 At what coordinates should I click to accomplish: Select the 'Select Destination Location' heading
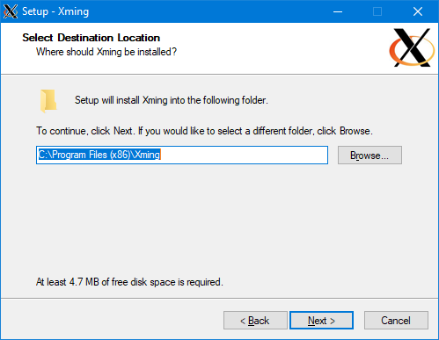[x=91, y=38]
